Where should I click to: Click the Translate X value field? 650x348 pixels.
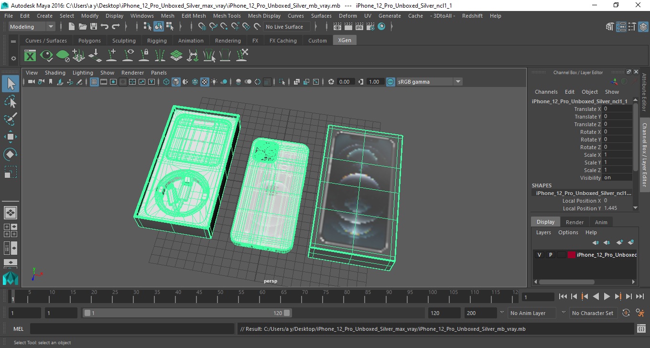click(x=617, y=109)
